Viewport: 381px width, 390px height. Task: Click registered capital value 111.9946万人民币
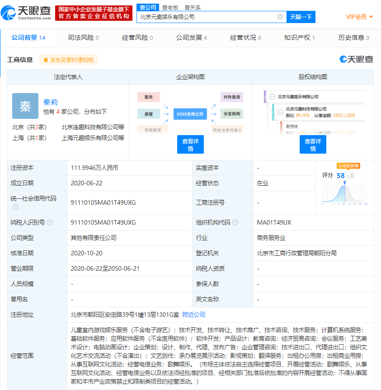click(94, 168)
